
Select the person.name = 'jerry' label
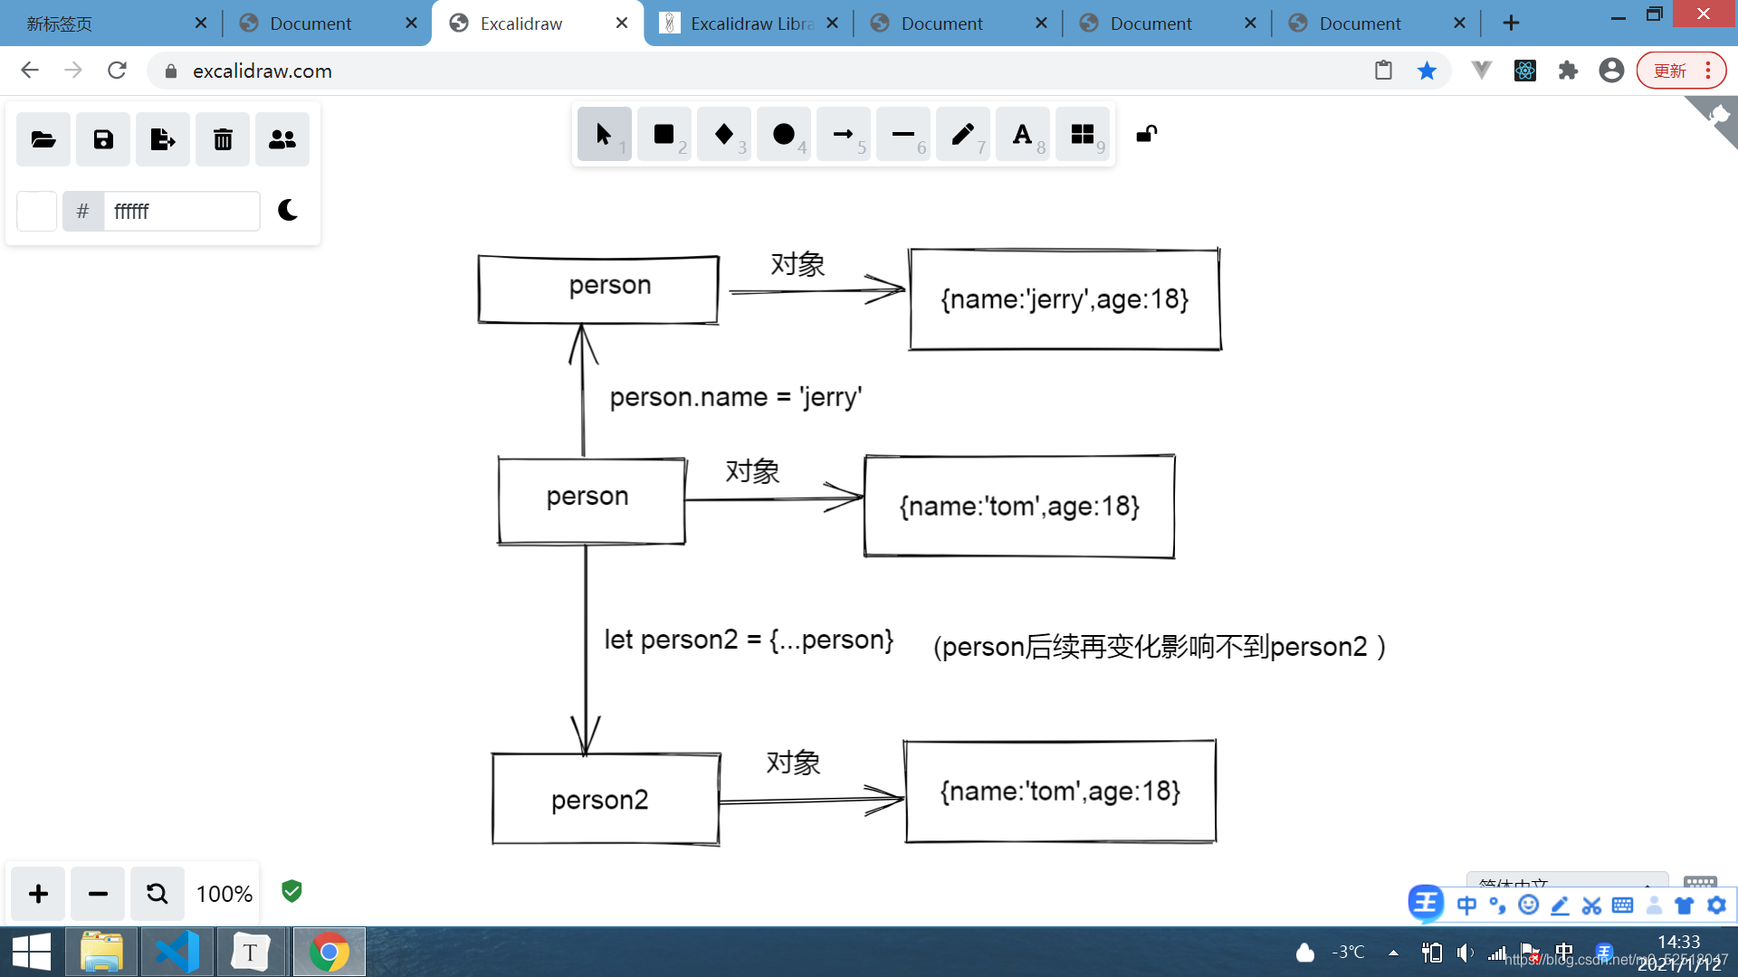[x=736, y=397]
